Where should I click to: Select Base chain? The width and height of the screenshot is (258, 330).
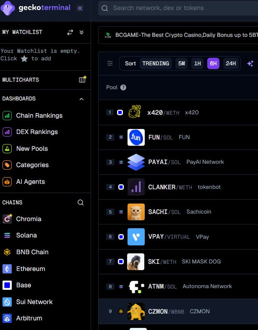click(x=23, y=285)
